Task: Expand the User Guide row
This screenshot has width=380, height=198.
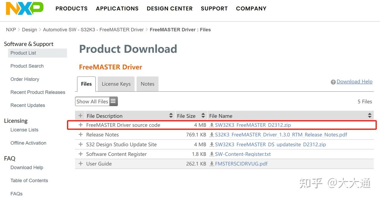Action: pyautogui.click(x=80, y=164)
